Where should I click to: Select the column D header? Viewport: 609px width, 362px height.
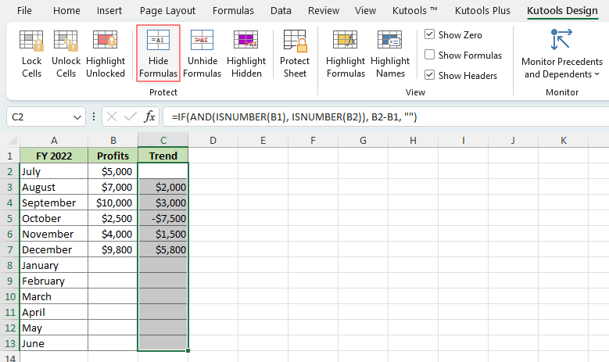212,140
